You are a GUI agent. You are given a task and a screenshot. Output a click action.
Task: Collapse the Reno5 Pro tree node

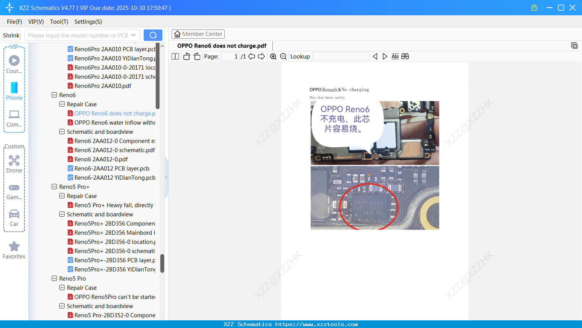coord(54,278)
